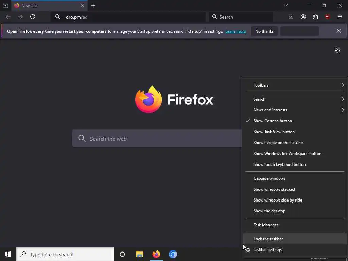The height and width of the screenshot is (261, 348).
Task: Open the Extensions puzzle icon
Action: (315, 17)
